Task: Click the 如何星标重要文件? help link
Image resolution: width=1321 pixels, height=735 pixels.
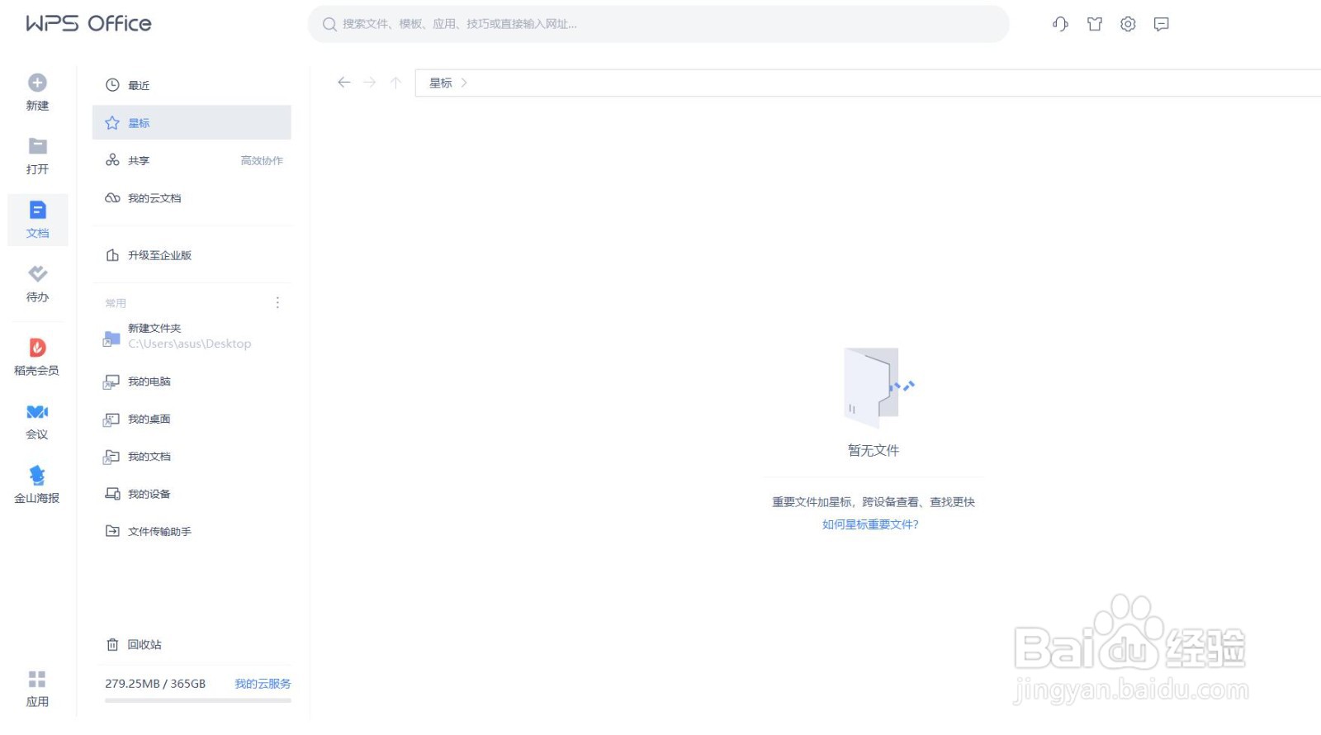Action: click(x=870, y=524)
